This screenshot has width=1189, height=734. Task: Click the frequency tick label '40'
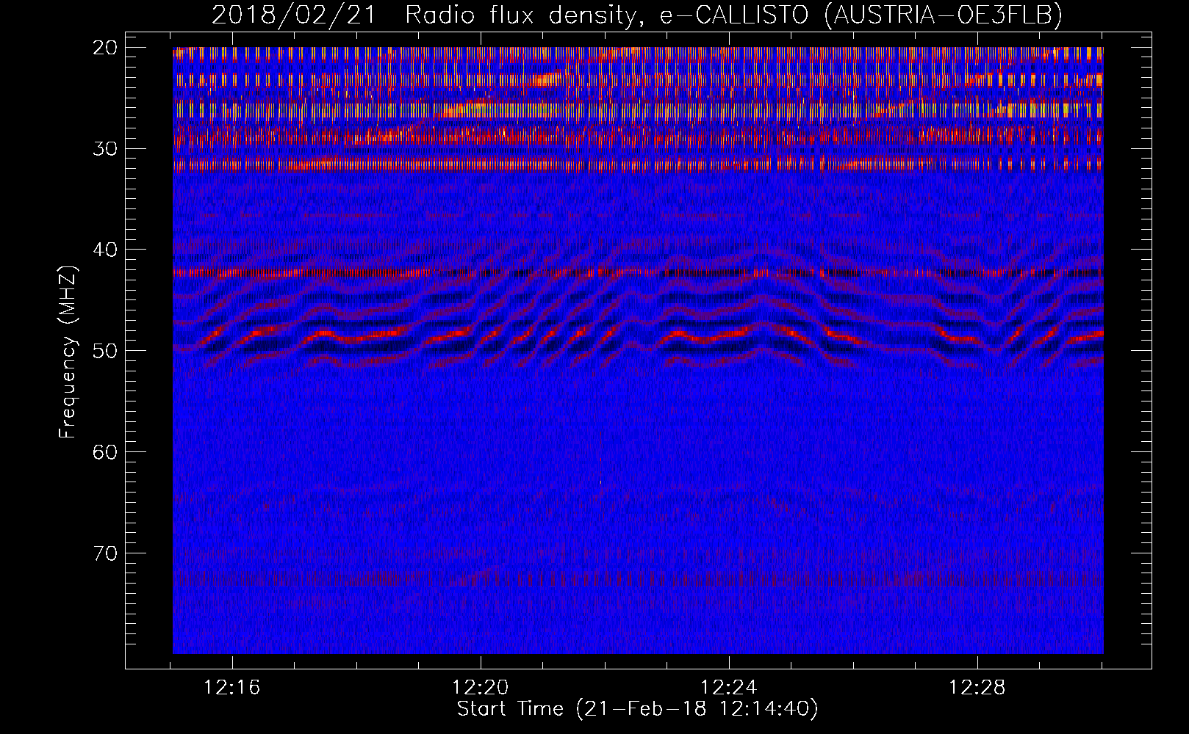click(106, 250)
